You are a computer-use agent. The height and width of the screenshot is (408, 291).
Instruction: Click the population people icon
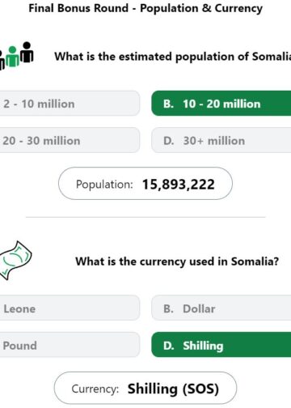click(x=17, y=56)
